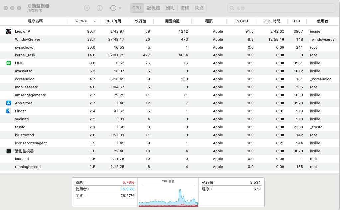Click the Lies of P app icon
The image size is (340, 210).
(x=8, y=31)
